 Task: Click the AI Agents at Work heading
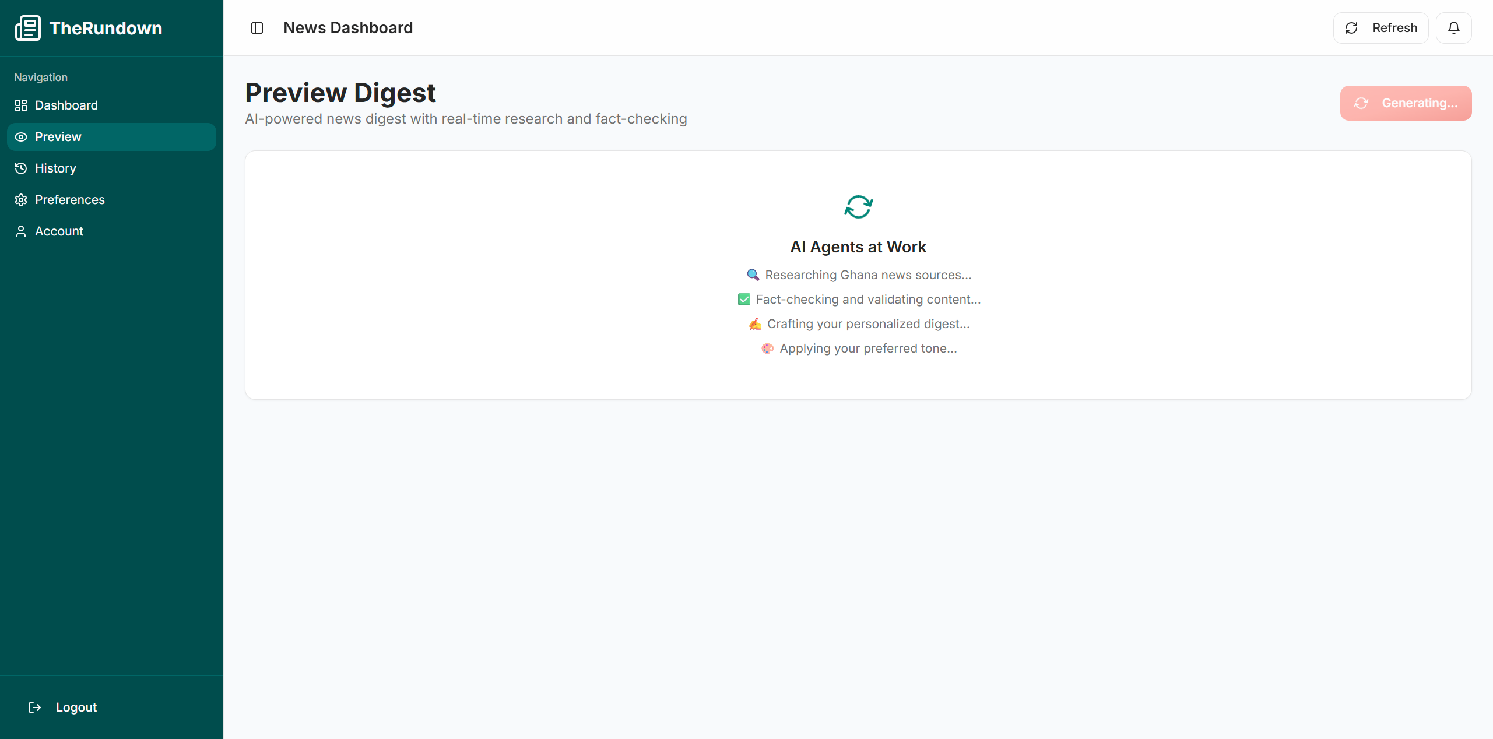click(858, 247)
